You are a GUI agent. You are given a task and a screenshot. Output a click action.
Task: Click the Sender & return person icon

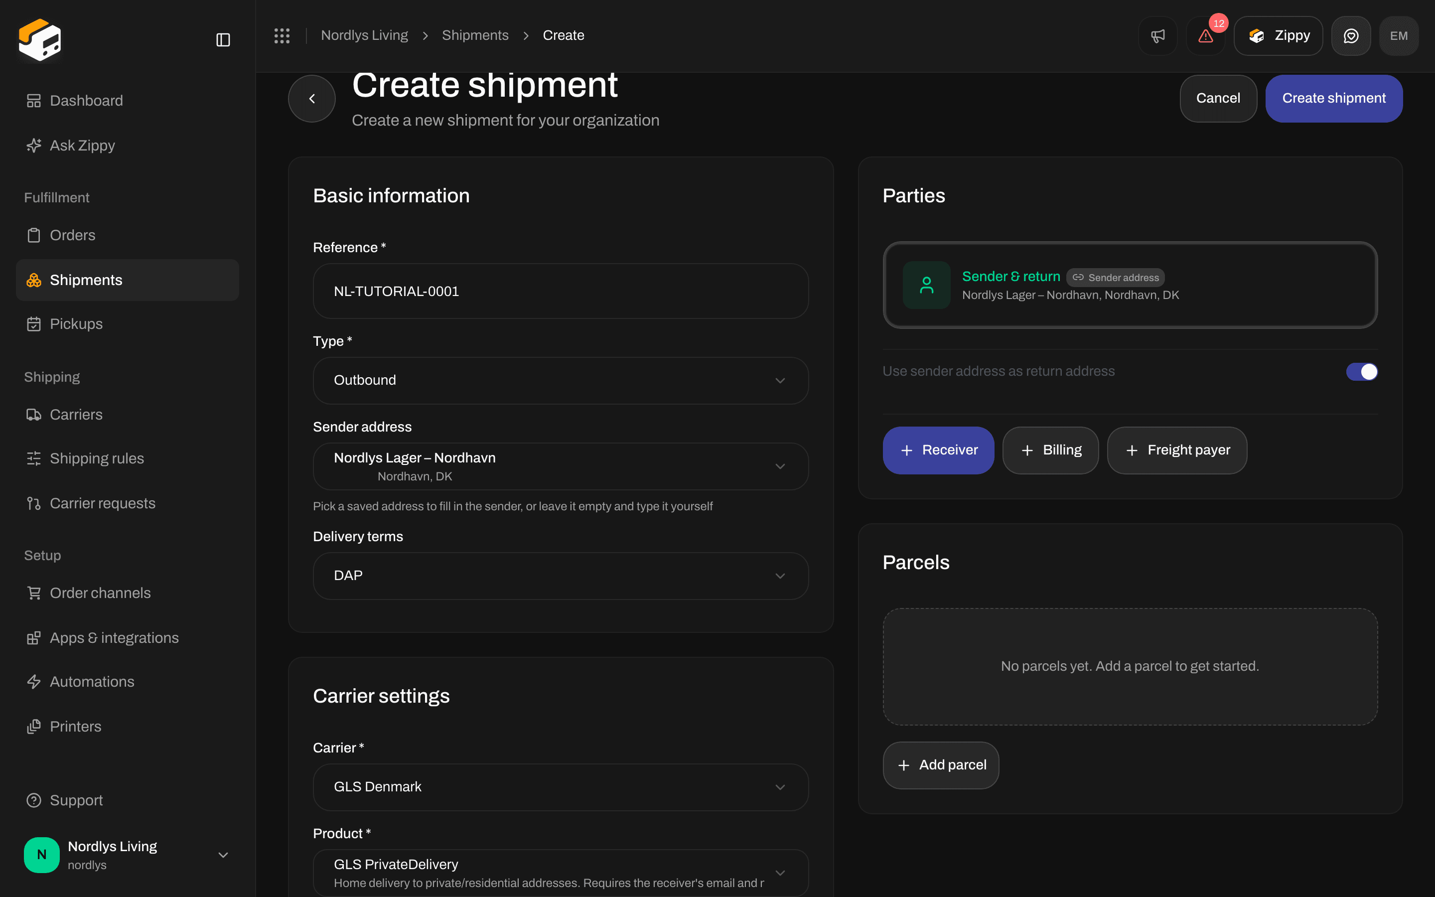[x=926, y=285]
